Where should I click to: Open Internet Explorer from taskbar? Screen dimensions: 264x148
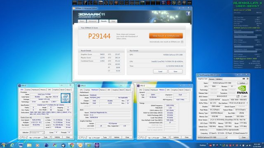12,145
